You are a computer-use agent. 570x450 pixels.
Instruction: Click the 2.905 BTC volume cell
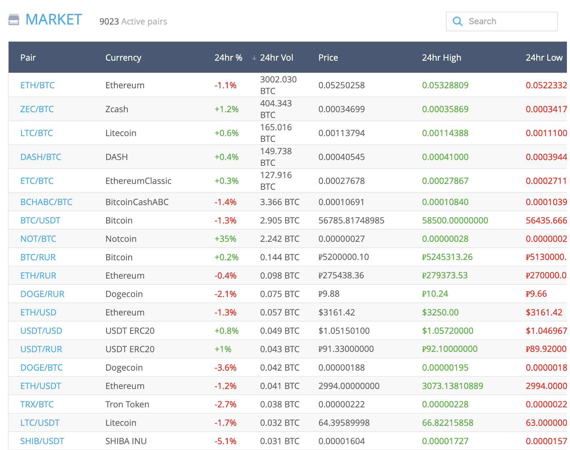(280, 220)
